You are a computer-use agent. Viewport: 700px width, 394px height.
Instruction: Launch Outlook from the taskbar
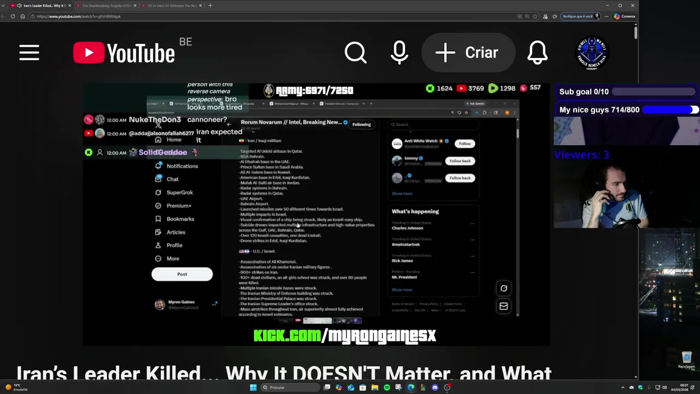(x=351, y=387)
